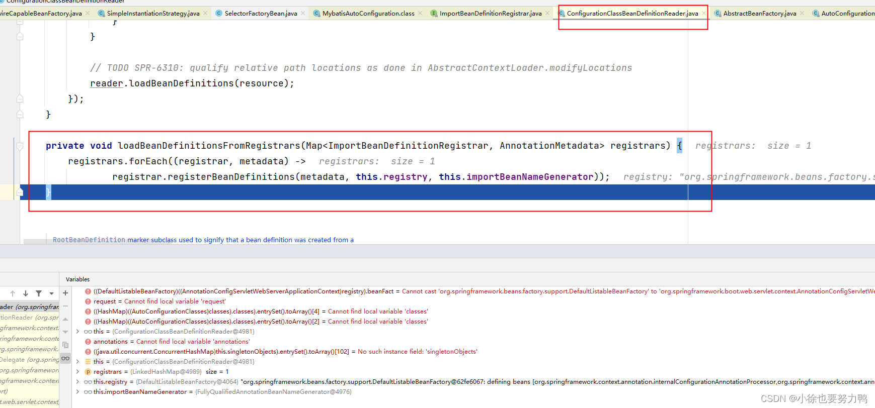Select the 't.web.servlet.context' stack frame
875x408 pixels.
point(30,402)
